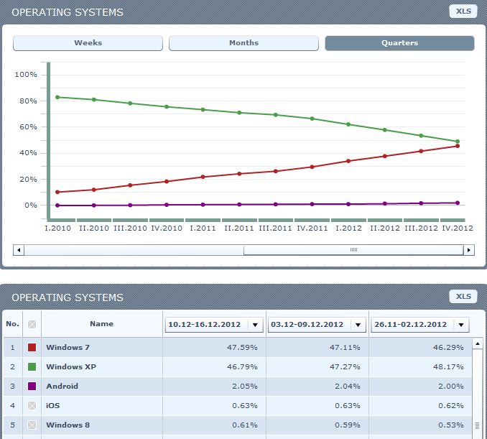Click the Android purple color swatch
The height and width of the screenshot is (439, 487).
[x=32, y=387]
